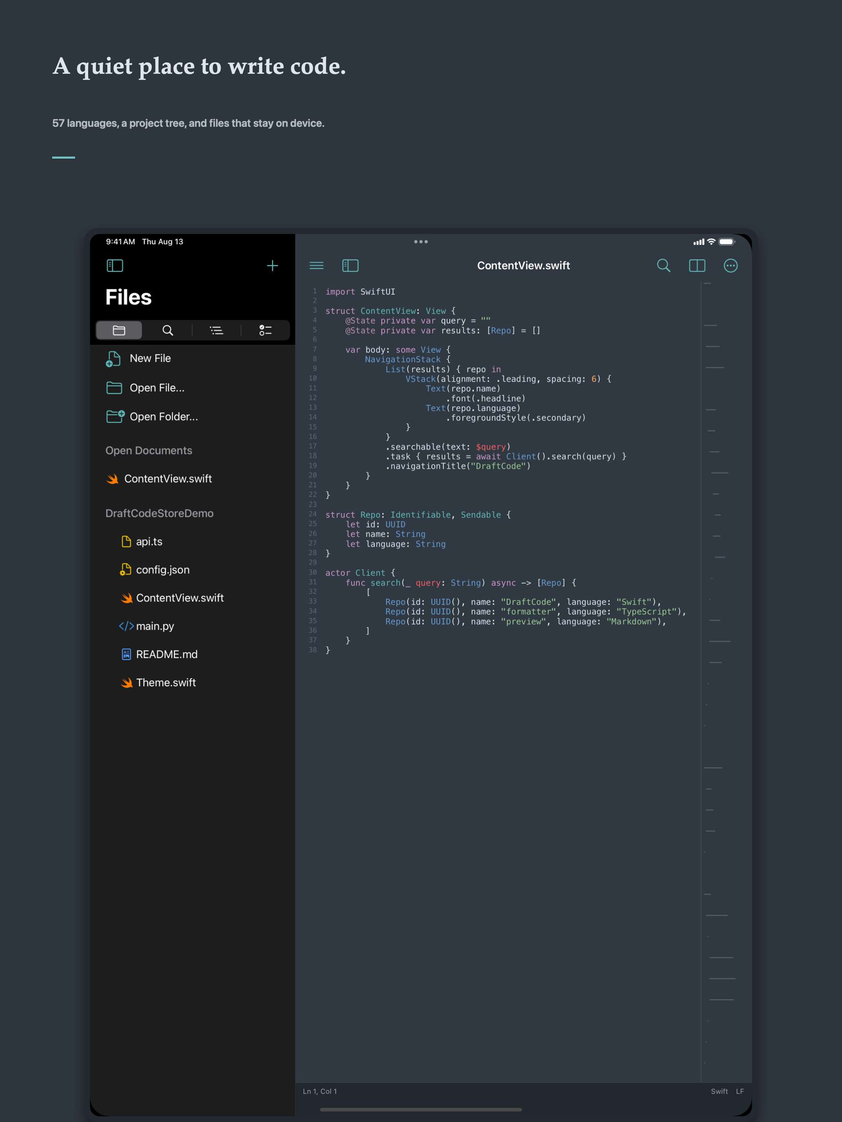The width and height of the screenshot is (842, 1122).
Task: Change the Swift language in status bar
Action: 719,1091
